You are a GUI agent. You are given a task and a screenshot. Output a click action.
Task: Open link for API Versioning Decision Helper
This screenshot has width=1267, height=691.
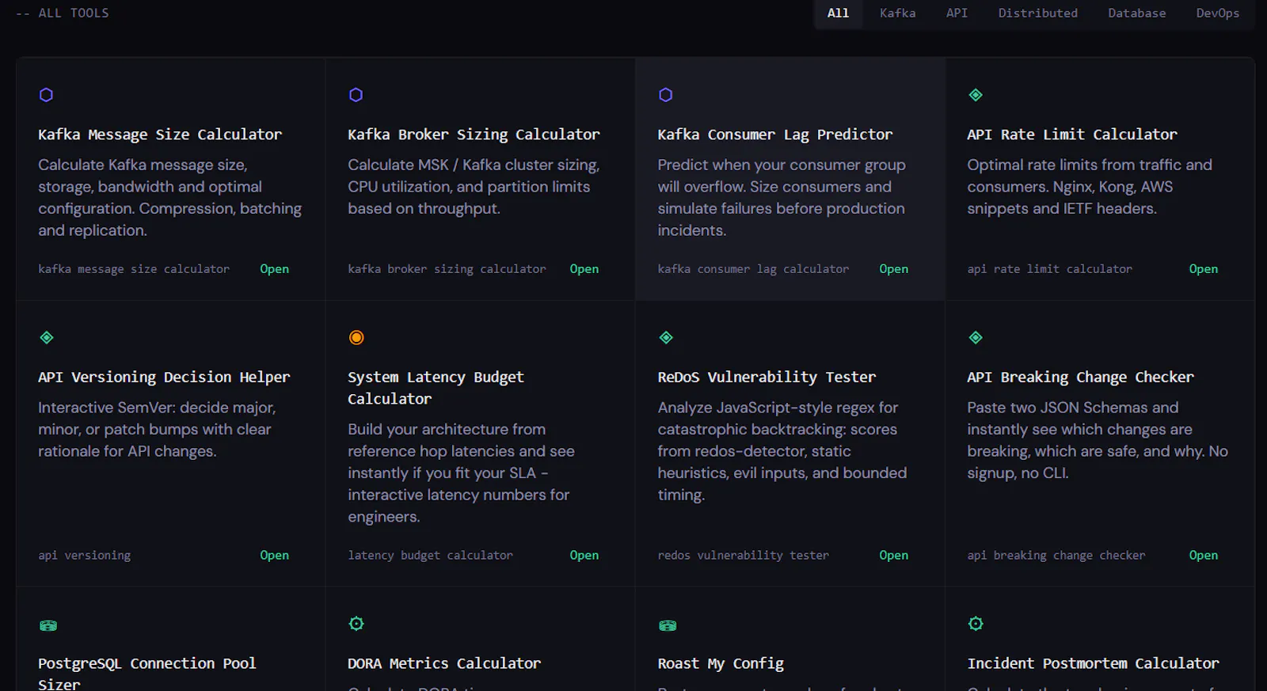coord(274,556)
